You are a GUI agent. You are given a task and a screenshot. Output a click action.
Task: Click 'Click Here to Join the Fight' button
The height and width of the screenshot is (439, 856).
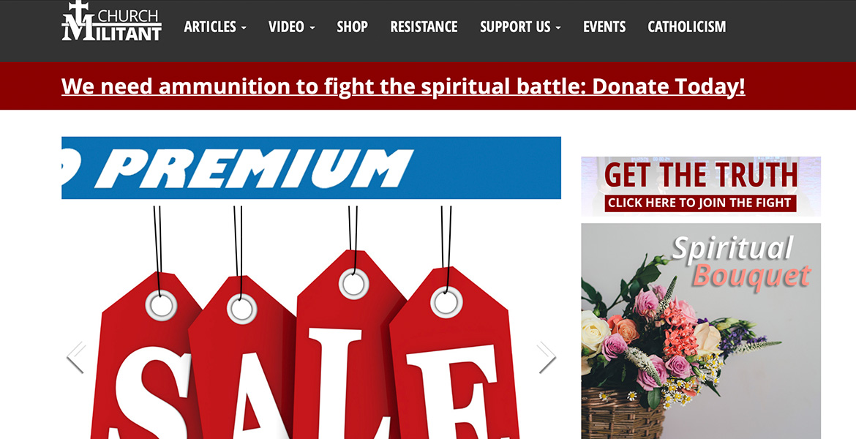[x=700, y=203]
